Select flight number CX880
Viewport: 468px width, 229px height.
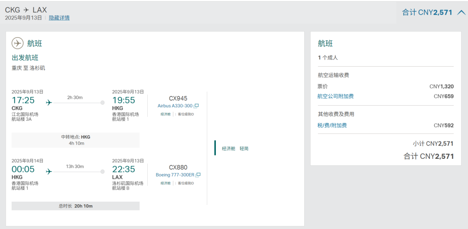(x=178, y=168)
